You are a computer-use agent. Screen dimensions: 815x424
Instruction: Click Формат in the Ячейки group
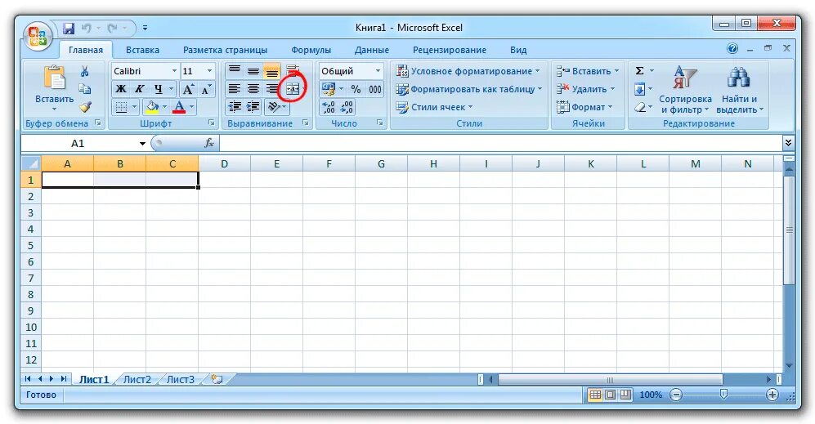(x=584, y=107)
